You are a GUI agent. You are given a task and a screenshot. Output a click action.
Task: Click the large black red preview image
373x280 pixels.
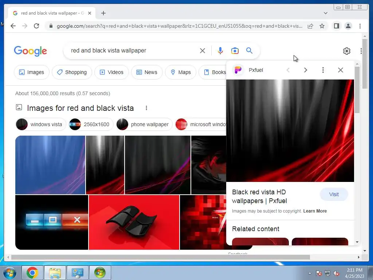click(290, 131)
